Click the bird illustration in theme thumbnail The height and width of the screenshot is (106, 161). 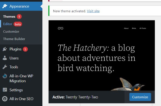128,84
